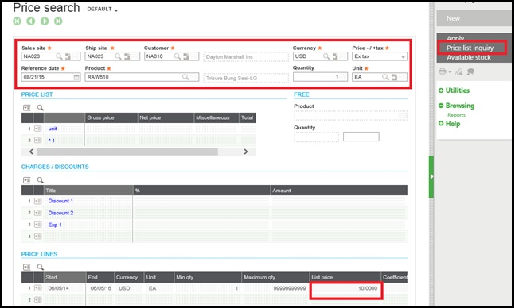Image resolution: width=515 pixels, height=308 pixels.
Task: Expand Utilities section
Action: 455,90
